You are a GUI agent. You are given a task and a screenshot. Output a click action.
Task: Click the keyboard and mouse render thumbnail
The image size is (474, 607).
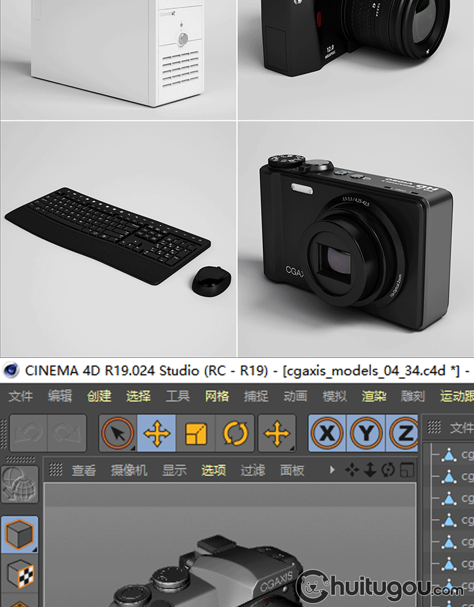click(118, 239)
